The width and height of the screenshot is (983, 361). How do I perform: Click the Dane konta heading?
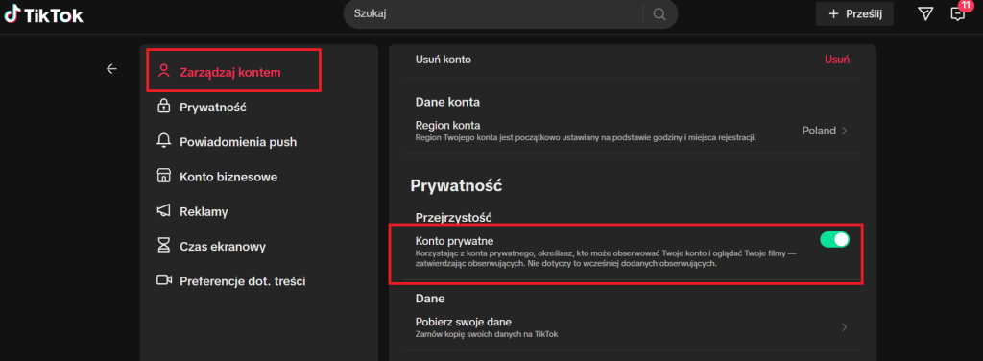point(447,102)
